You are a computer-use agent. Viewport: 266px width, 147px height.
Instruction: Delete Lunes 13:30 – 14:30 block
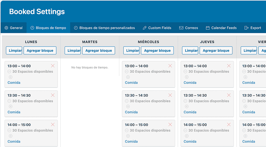(53, 95)
